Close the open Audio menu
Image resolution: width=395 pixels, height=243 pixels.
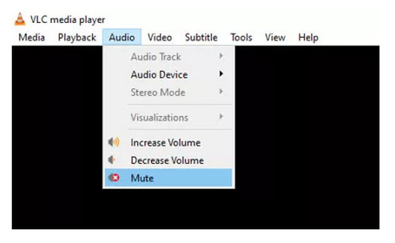[122, 38]
